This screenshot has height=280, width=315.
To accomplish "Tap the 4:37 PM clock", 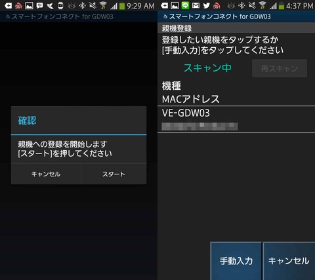I will pyautogui.click(x=299, y=6).
